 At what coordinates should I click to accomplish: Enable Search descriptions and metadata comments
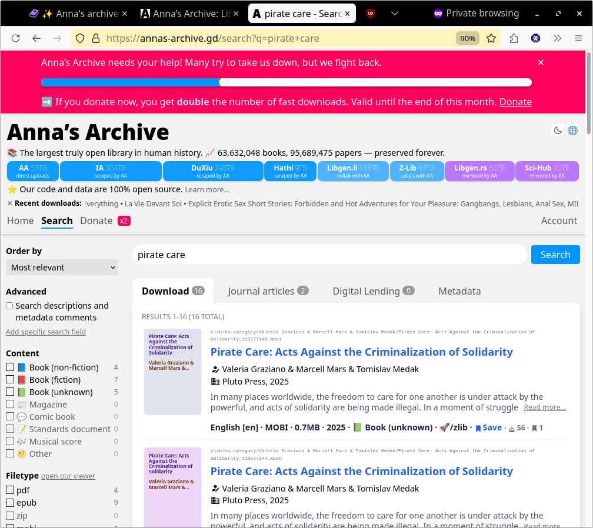tap(9, 306)
